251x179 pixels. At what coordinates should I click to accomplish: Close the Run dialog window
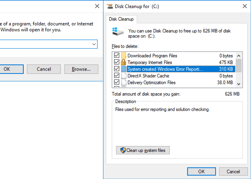click(97, 6)
